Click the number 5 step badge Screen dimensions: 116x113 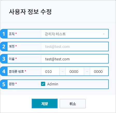click(4, 84)
